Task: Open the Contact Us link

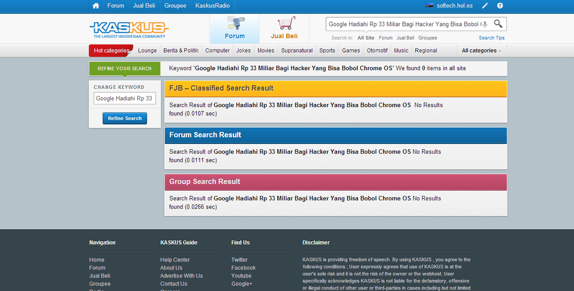Action: [x=174, y=284]
